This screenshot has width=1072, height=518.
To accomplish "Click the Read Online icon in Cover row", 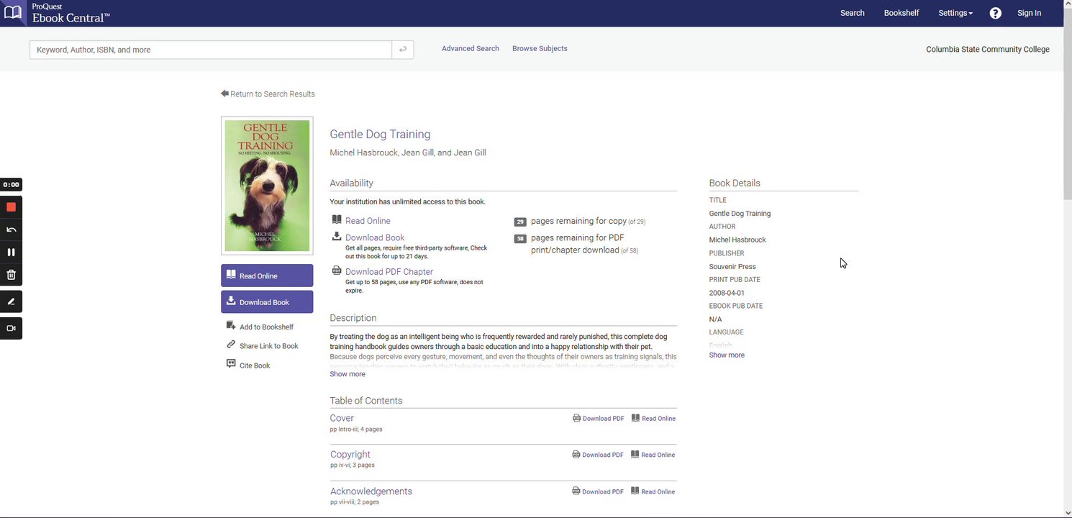I will click(x=635, y=418).
